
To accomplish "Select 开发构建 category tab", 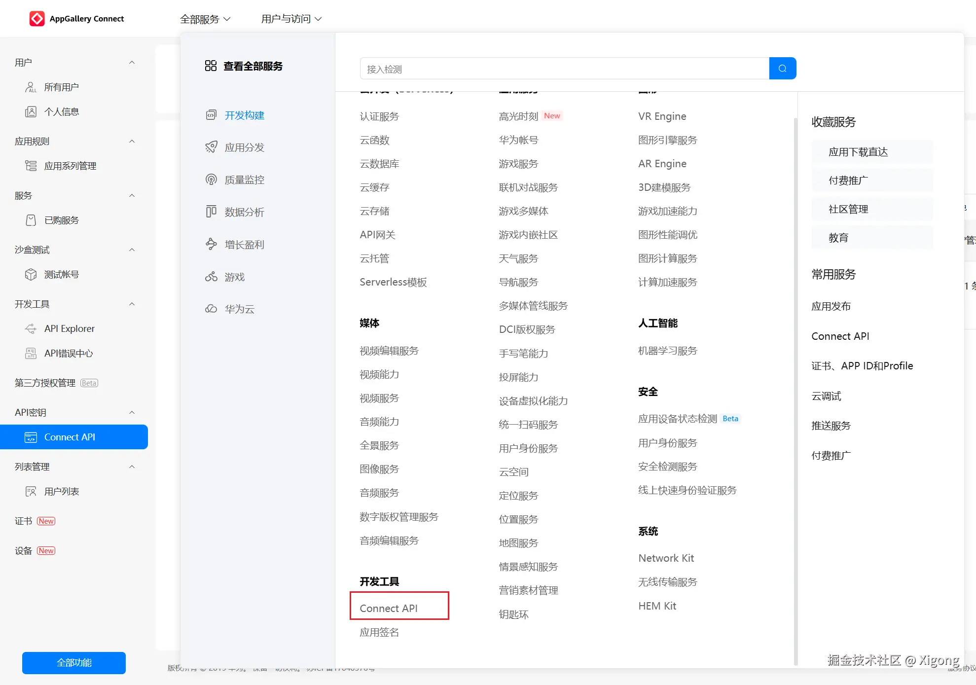I will point(244,115).
